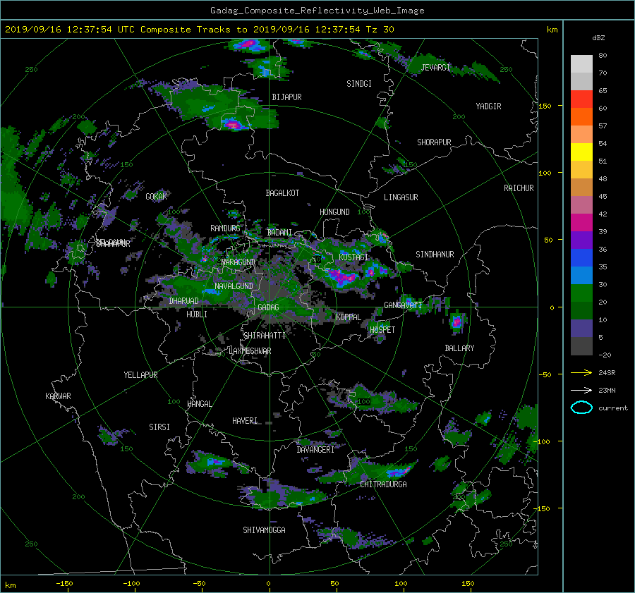This screenshot has height=593, width=635.
Task: Pick the orange 60-57 dBZ swatch
Action: pyautogui.click(x=581, y=117)
